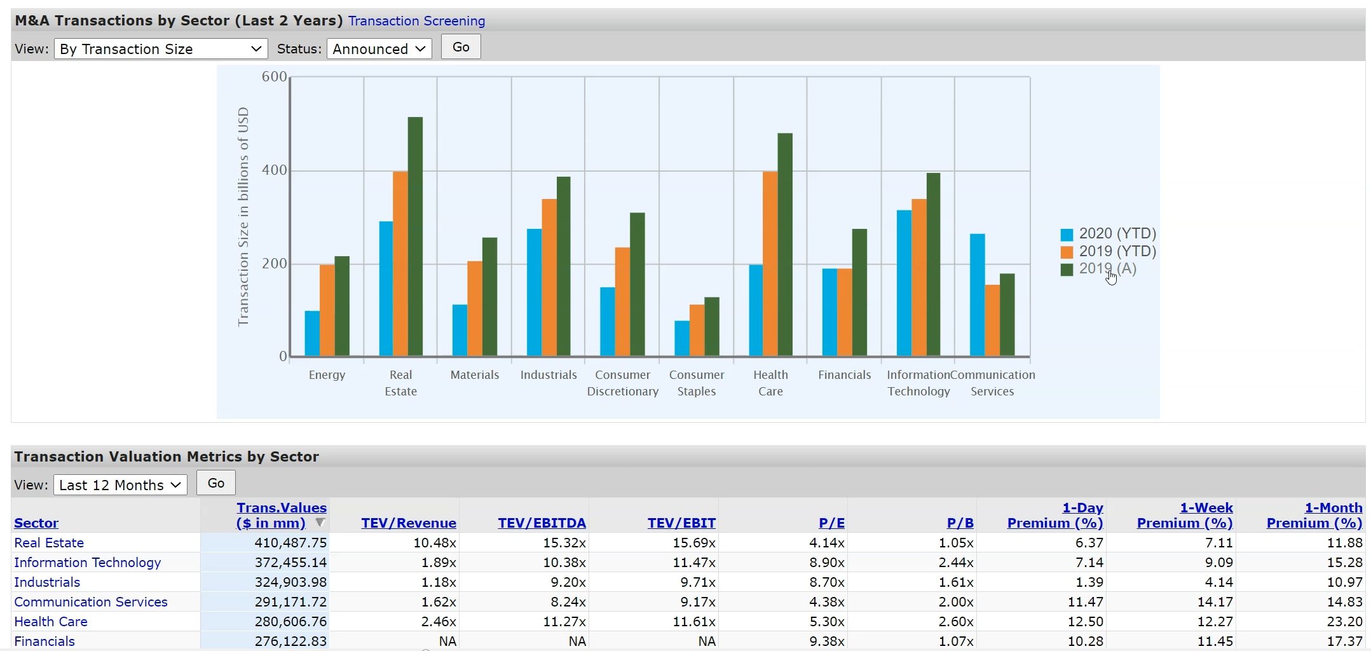Click the Sector column header

[36, 523]
